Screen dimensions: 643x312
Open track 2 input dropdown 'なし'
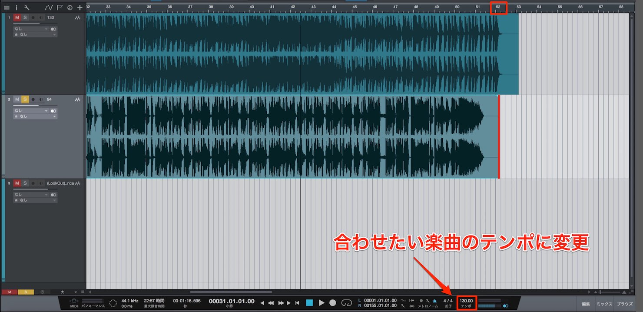click(x=31, y=111)
